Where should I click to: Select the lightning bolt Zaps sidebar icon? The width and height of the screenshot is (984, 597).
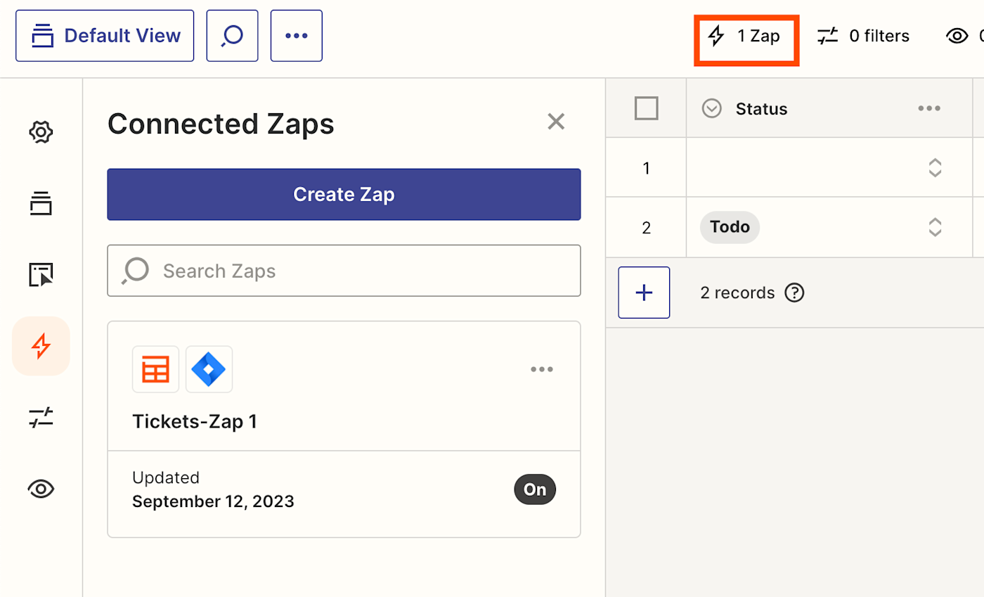click(41, 346)
